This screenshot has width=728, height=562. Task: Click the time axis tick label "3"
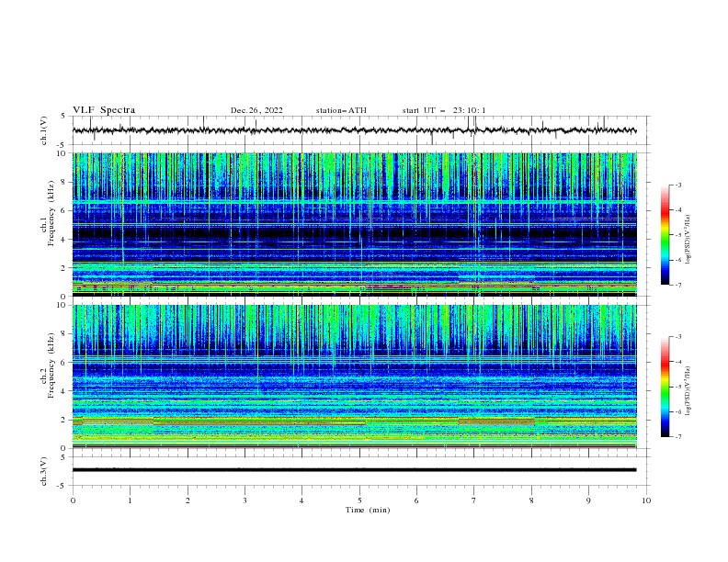245,500
